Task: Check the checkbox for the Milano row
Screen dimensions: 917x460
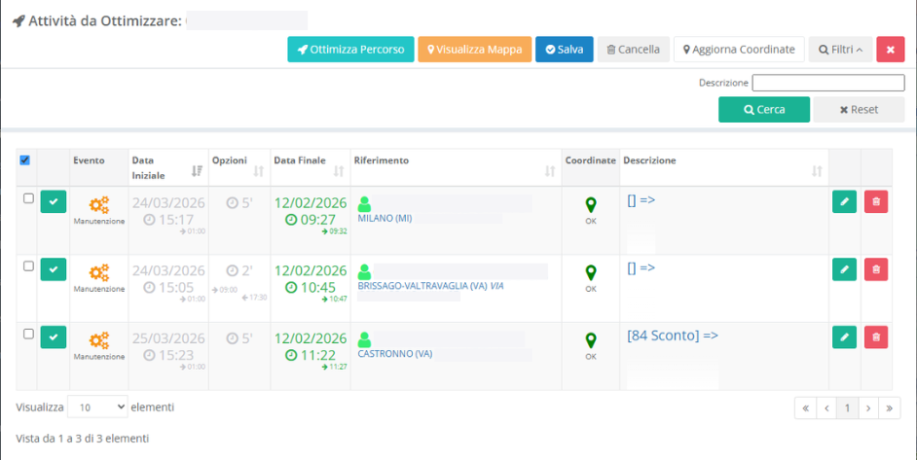Action: click(x=28, y=198)
